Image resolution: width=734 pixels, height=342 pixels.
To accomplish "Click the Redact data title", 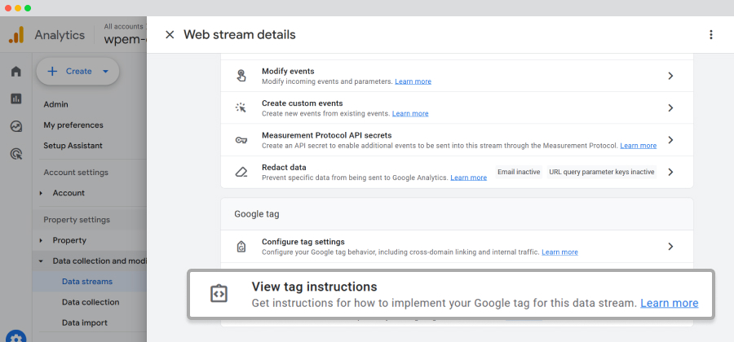I will pyautogui.click(x=284, y=167).
